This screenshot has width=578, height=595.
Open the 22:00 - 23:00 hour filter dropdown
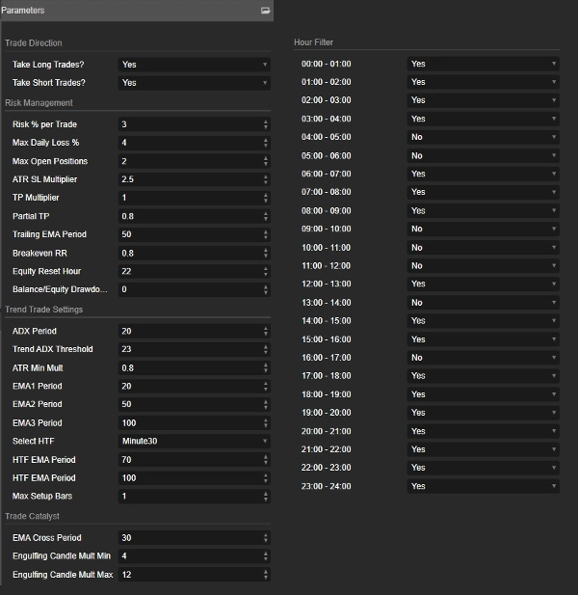tap(484, 468)
